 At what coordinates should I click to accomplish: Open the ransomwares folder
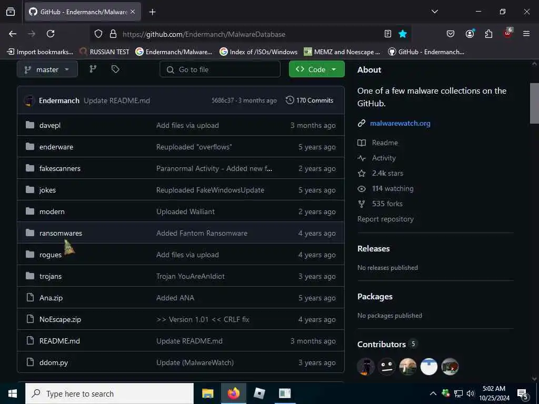point(61,233)
